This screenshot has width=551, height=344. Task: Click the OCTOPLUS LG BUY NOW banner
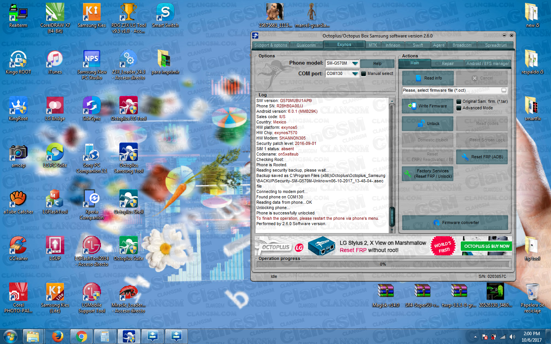point(486,246)
